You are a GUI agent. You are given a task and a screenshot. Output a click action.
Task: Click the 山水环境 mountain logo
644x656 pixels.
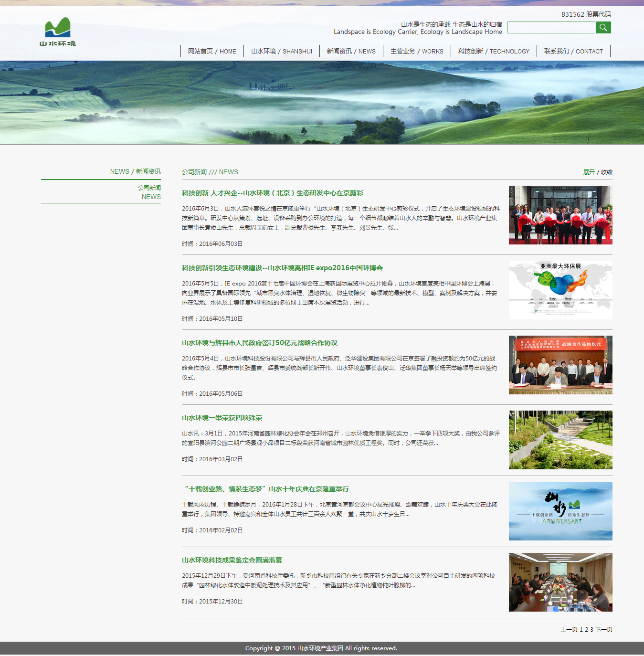[58, 32]
